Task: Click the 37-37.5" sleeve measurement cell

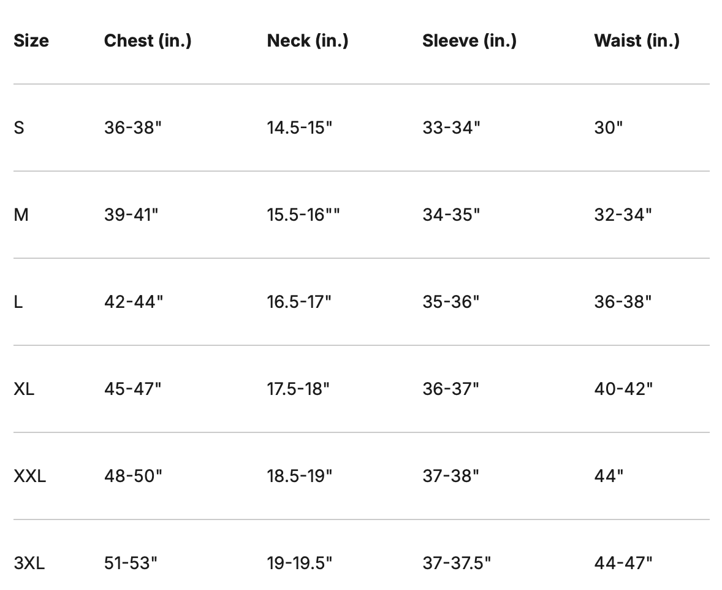Action: coord(457,563)
